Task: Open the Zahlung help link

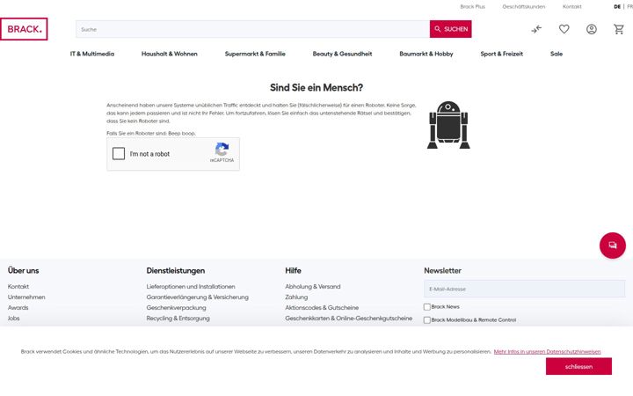Action: pos(296,297)
